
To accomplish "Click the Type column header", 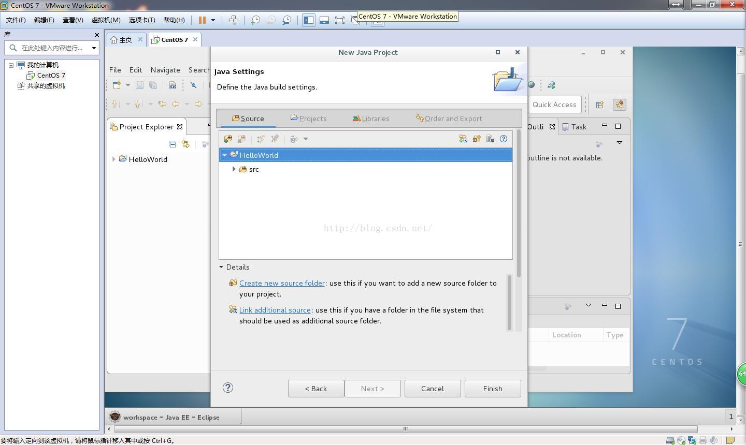I will tap(615, 335).
